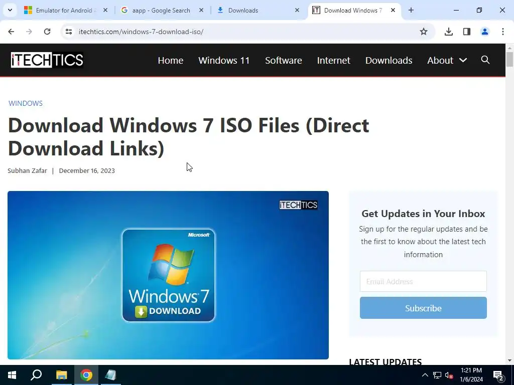
Task: Click Chrome icon in taskbar
Action: pos(86,375)
